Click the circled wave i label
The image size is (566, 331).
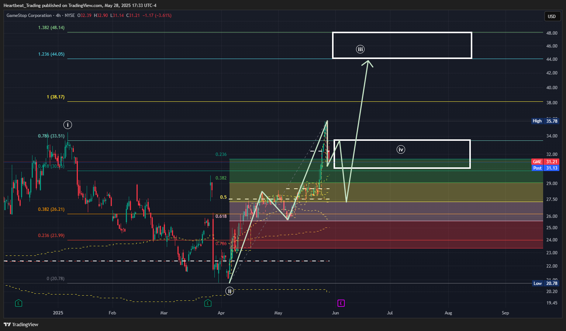point(68,125)
